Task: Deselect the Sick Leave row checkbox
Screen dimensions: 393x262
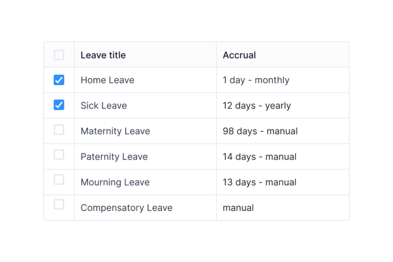Action: pos(59,105)
